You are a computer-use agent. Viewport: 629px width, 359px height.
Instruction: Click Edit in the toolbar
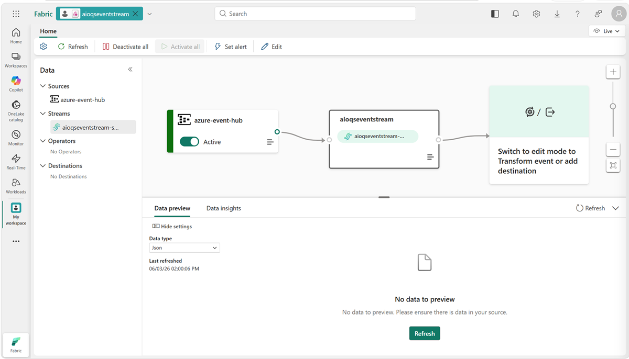click(272, 47)
